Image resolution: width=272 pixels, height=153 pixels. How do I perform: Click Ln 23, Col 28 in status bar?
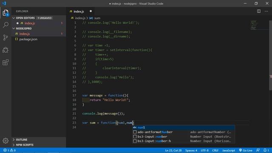point(173,150)
